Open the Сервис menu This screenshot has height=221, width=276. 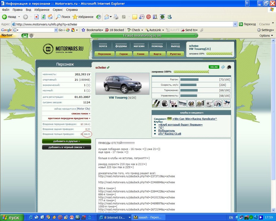tap(58, 10)
